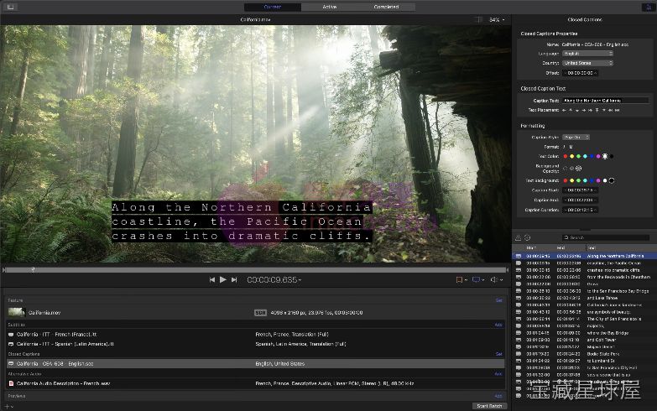The height and width of the screenshot is (411, 657).
Task: Open the Language dropdown
Action: (x=587, y=54)
